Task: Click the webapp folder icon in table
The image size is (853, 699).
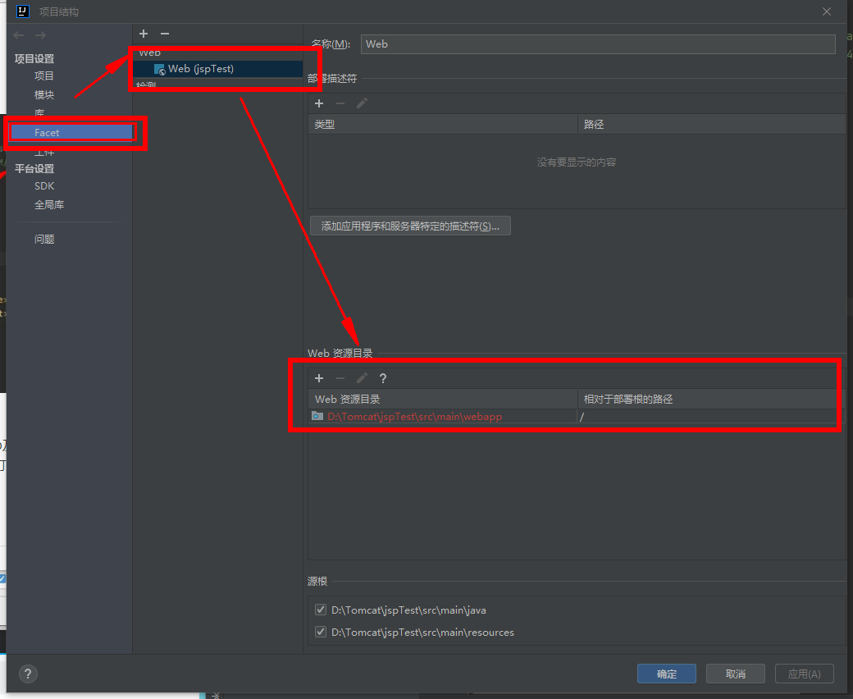Action: coord(317,417)
